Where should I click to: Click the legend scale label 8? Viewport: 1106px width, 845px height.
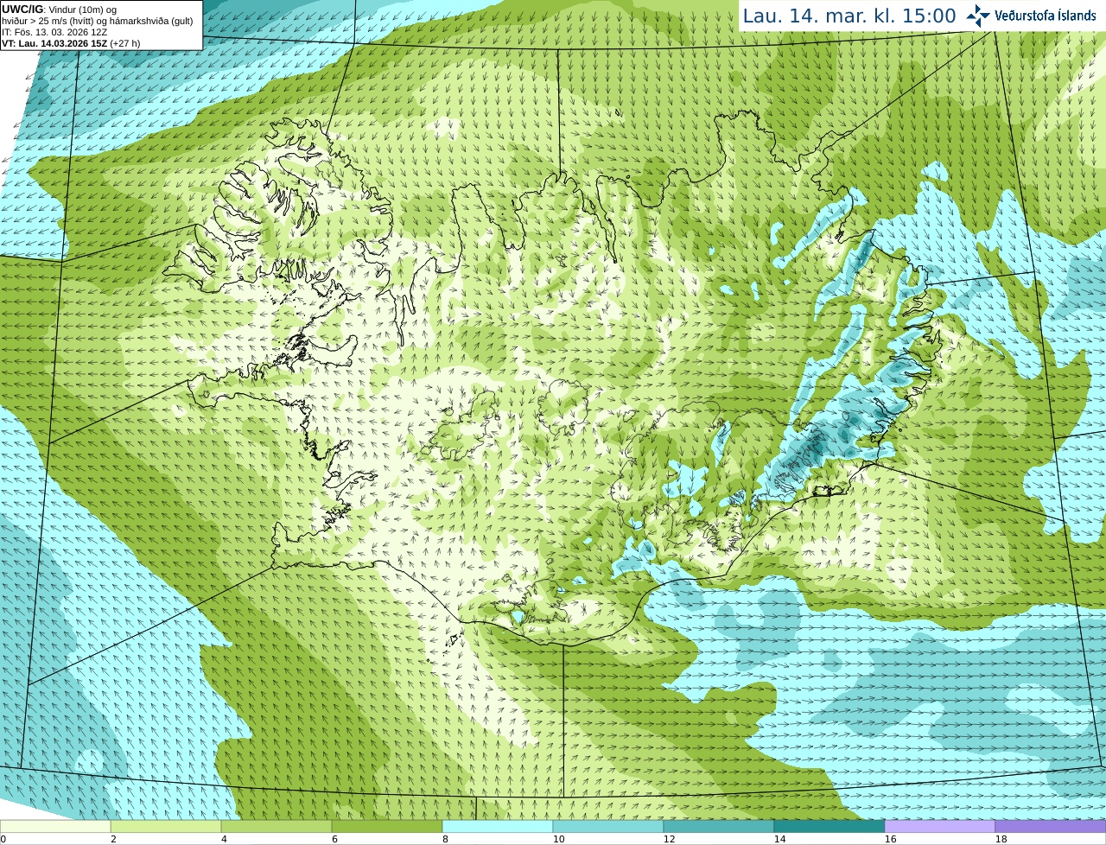(445, 839)
